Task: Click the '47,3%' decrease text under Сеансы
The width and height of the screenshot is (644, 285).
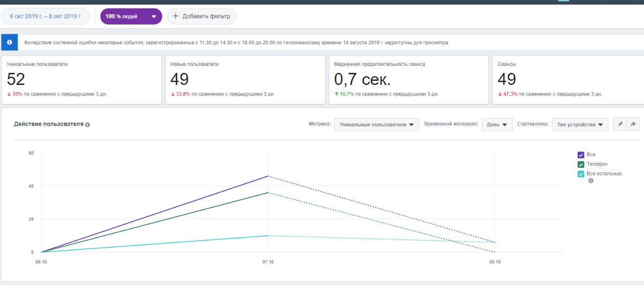Action: point(510,94)
